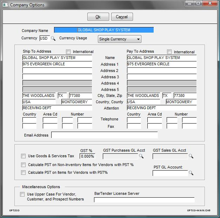Click Pay To Attention RECEIVING DEPT field
The height and width of the screenshot is (218, 220).
pyautogui.click(x=162, y=108)
